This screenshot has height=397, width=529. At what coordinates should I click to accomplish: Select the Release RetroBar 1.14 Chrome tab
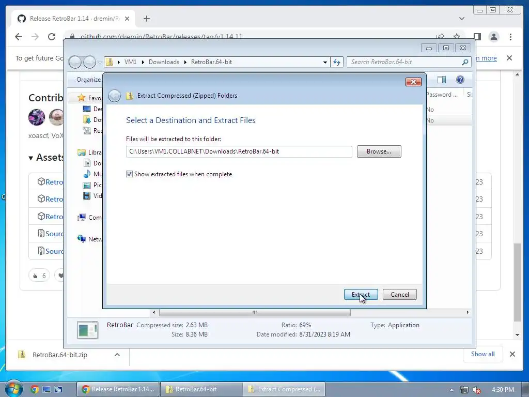[73, 19]
